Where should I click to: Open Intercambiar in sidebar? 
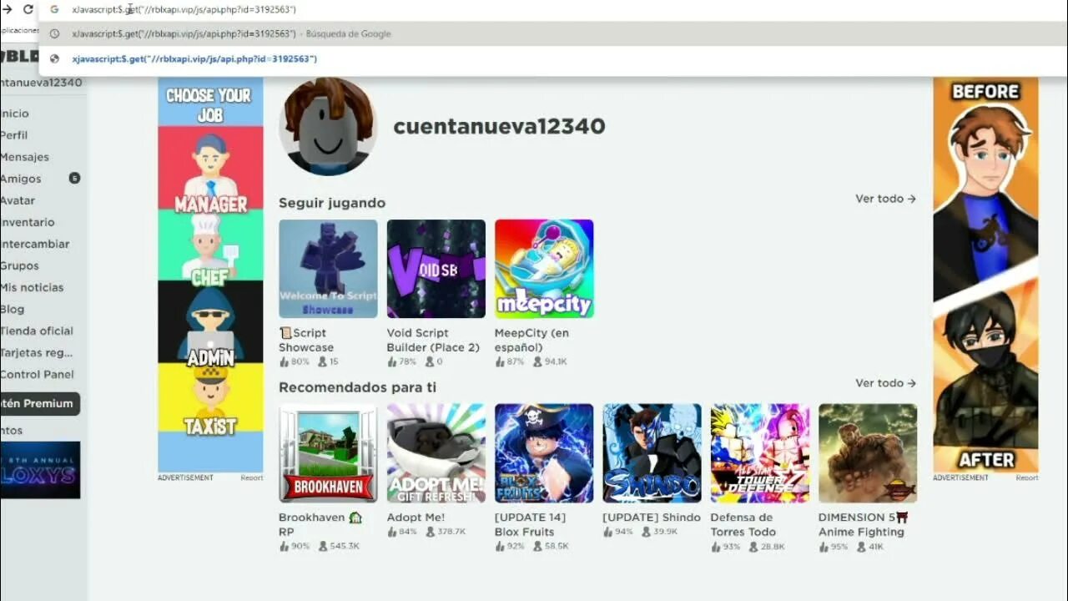tap(35, 244)
